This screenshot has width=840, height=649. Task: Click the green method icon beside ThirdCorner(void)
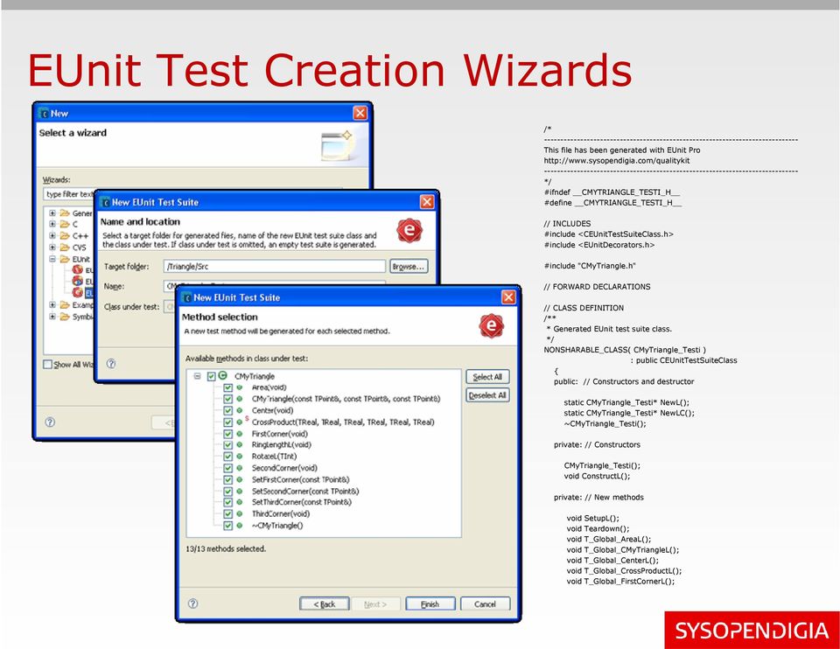coord(240,514)
